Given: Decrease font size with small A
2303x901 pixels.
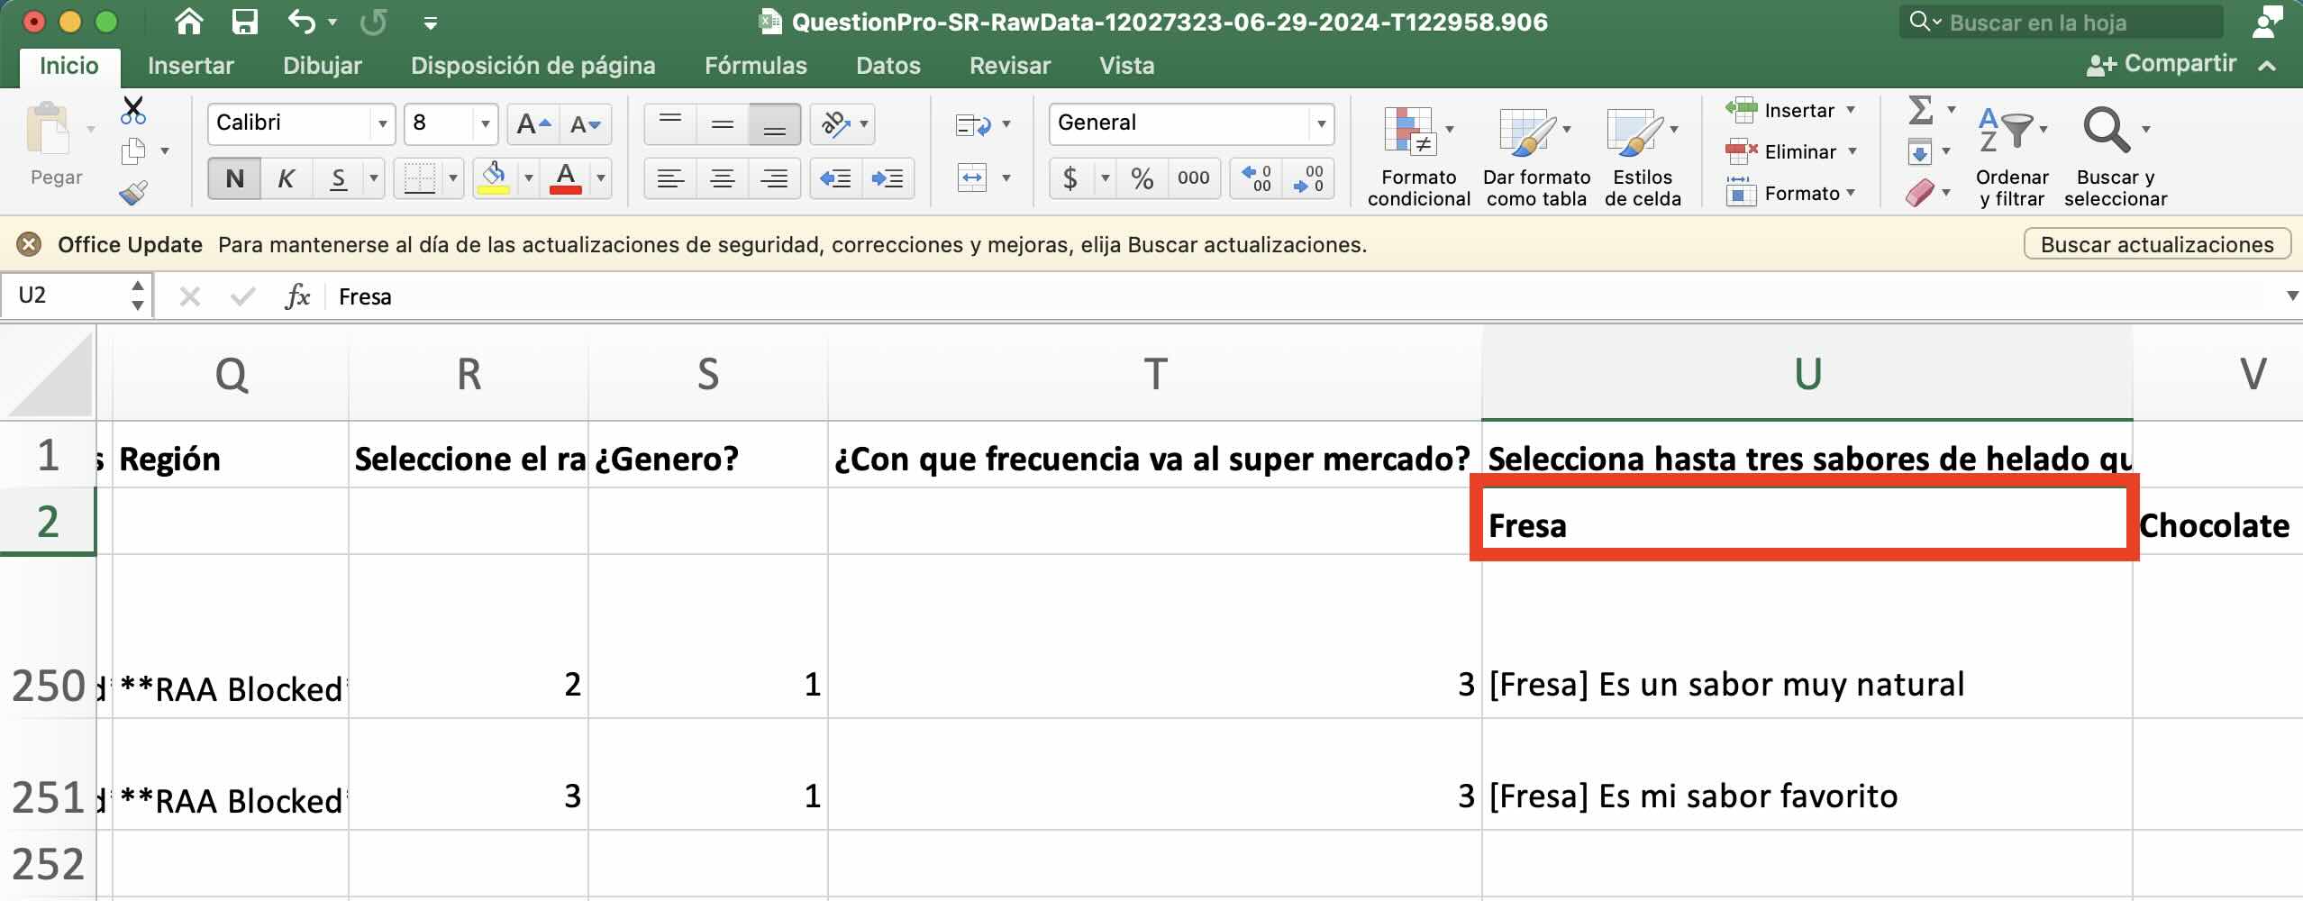Looking at the screenshot, I should pos(586,124).
